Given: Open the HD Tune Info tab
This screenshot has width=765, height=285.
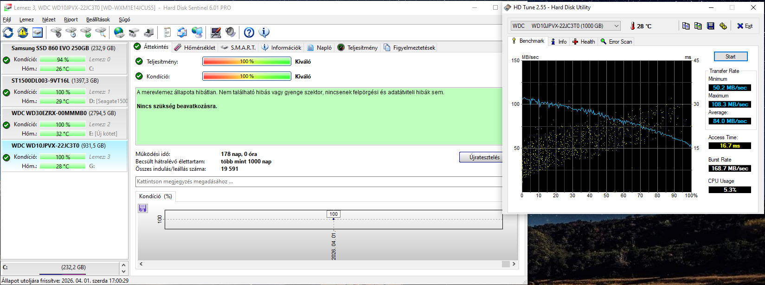Looking at the screenshot, I should 559,41.
